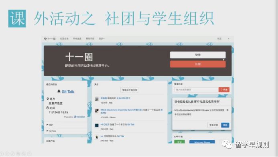278x157 pixels.
Task: Click the 十一圈 logo in the navbar
Action: 50,39
